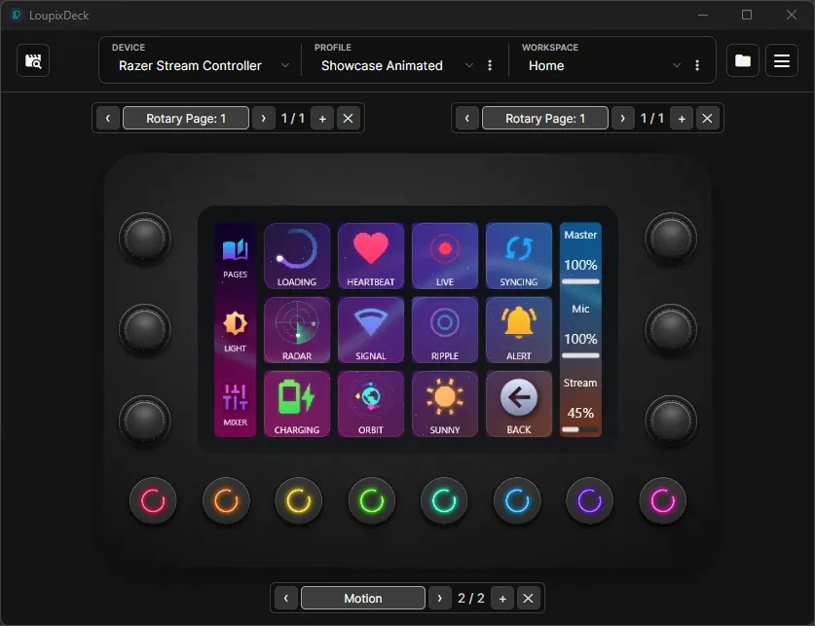The height and width of the screenshot is (626, 815).
Task: Open the PAGES side icon
Action: point(235,258)
